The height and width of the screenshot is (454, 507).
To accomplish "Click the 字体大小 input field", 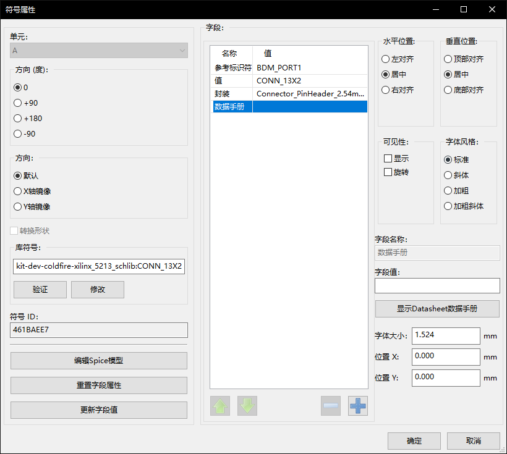I will [445, 336].
